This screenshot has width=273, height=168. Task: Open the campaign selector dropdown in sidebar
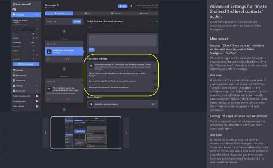(24, 29)
